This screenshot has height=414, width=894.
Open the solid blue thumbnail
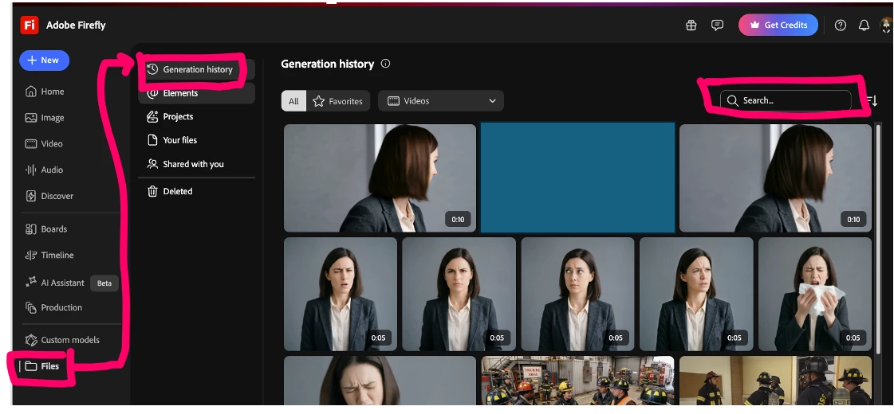(577, 178)
